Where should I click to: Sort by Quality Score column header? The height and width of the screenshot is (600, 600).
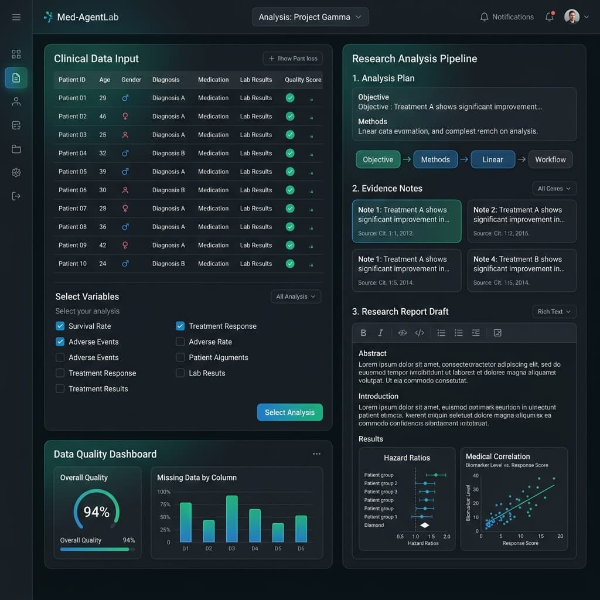click(x=303, y=80)
